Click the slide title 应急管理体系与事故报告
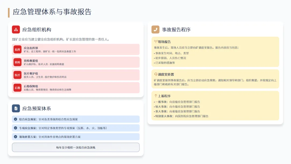 [52, 12]
